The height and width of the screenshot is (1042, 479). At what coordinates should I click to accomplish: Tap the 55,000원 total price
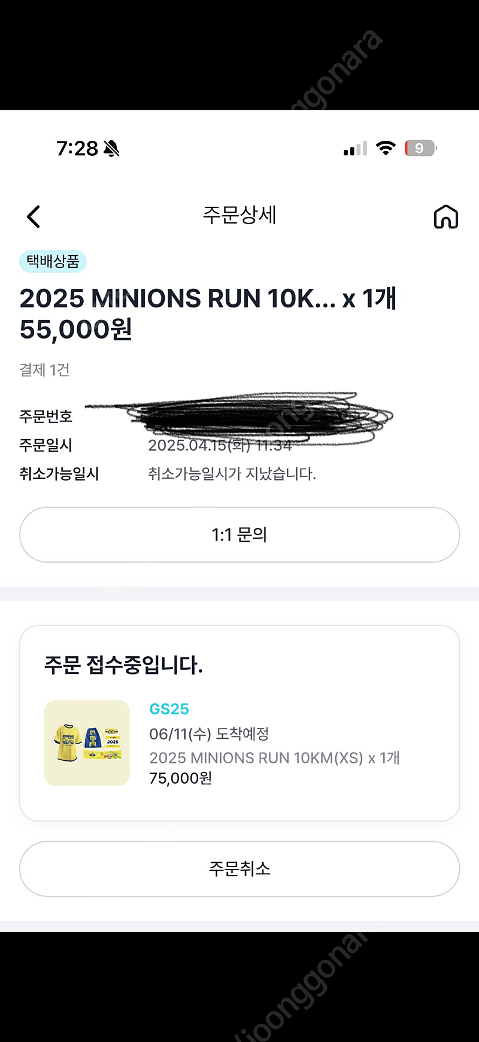point(76,330)
